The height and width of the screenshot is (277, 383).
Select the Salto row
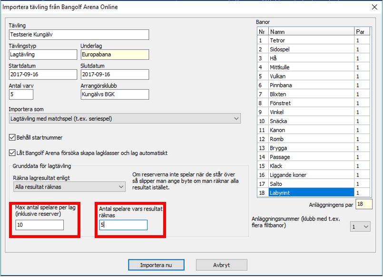click(x=314, y=184)
